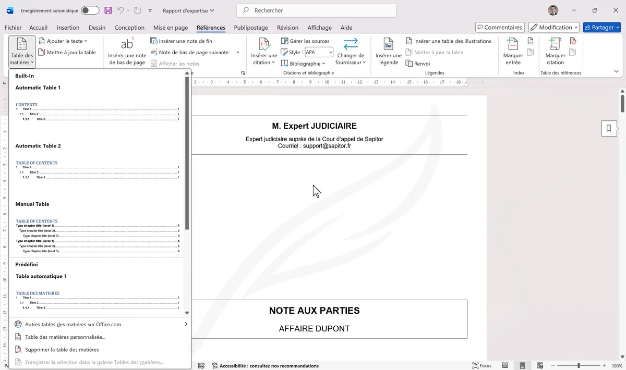
Task: Click the Commentaires button
Action: click(499, 27)
